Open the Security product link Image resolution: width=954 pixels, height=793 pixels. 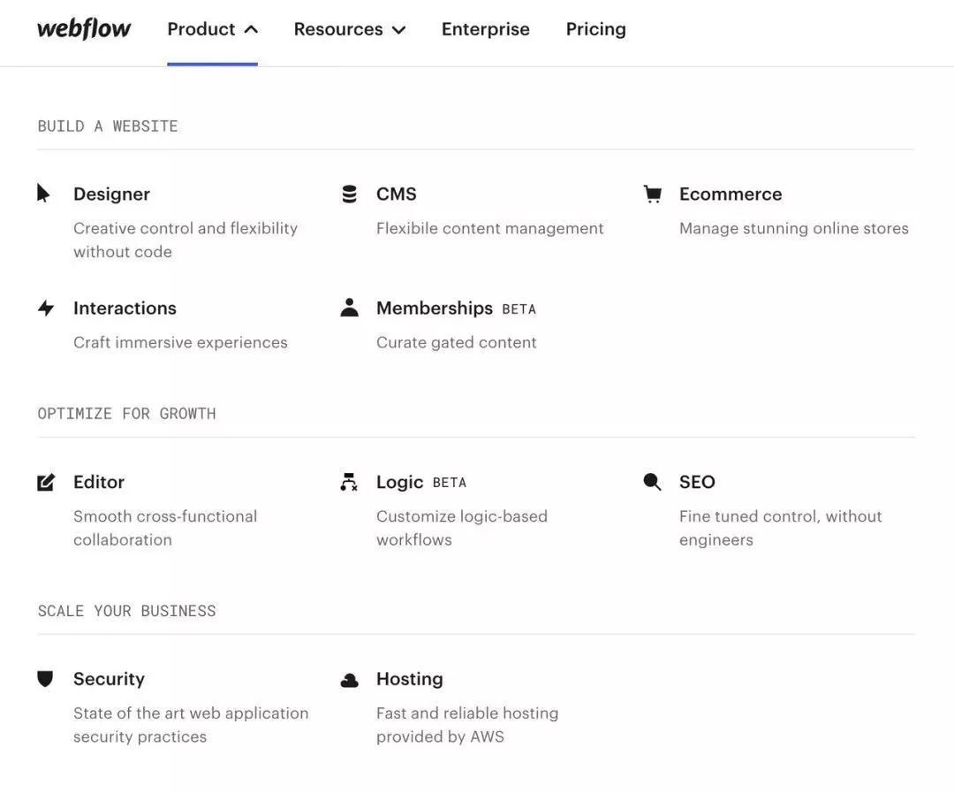109,679
